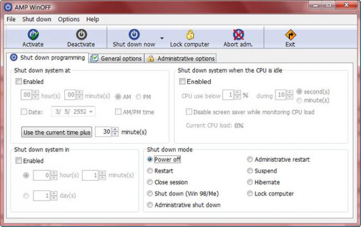Image resolution: width=361 pixels, height=227 pixels.
Task: Open the Options menu
Action: click(x=69, y=19)
